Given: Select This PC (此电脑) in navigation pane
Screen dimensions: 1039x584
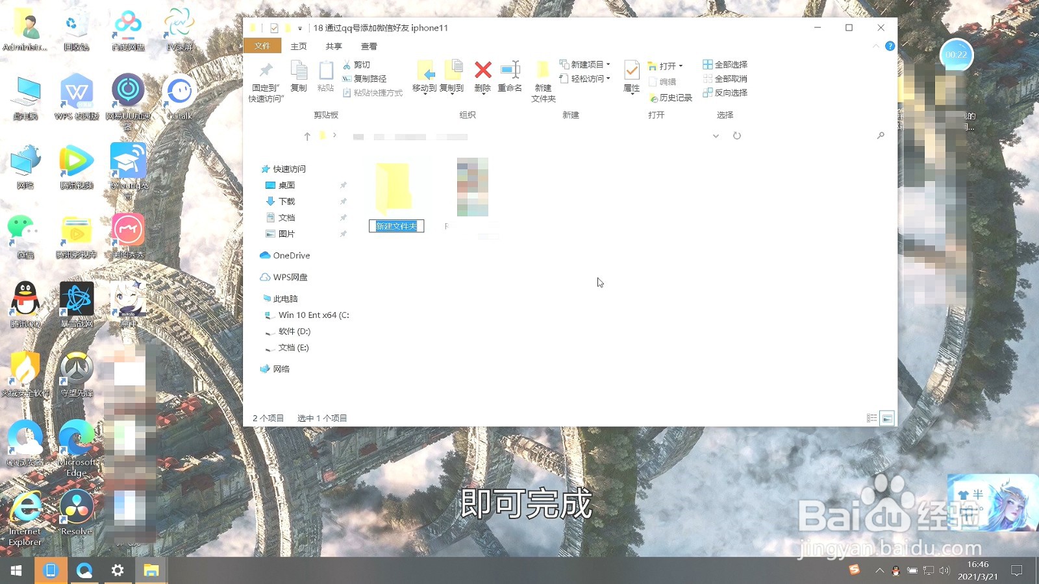Looking at the screenshot, I should coord(279,298).
